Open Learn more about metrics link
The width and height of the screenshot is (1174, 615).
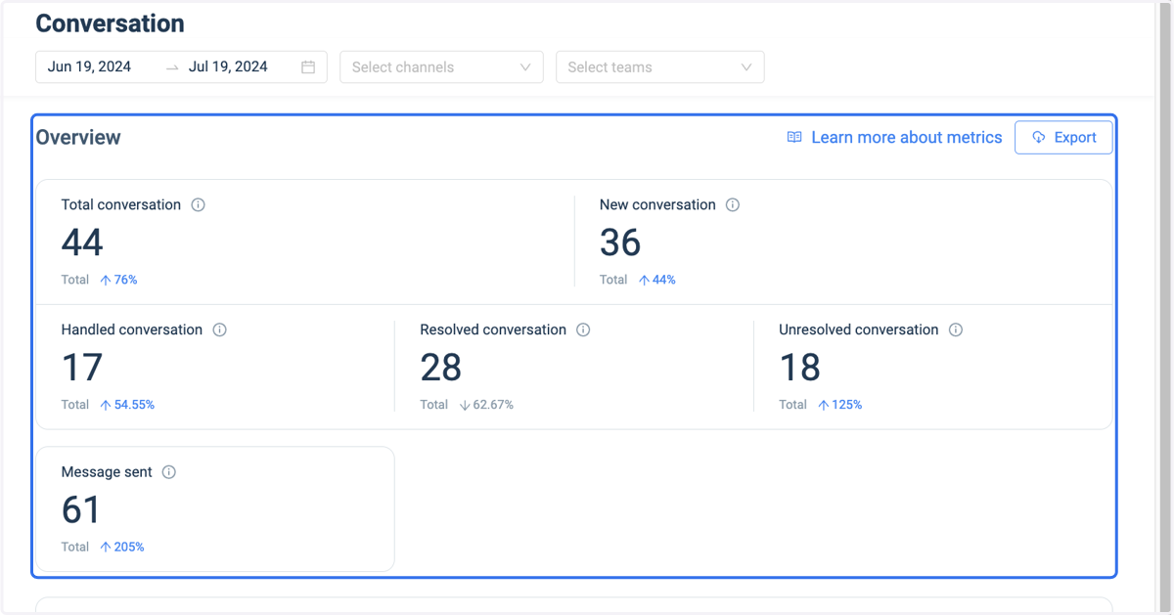(906, 138)
